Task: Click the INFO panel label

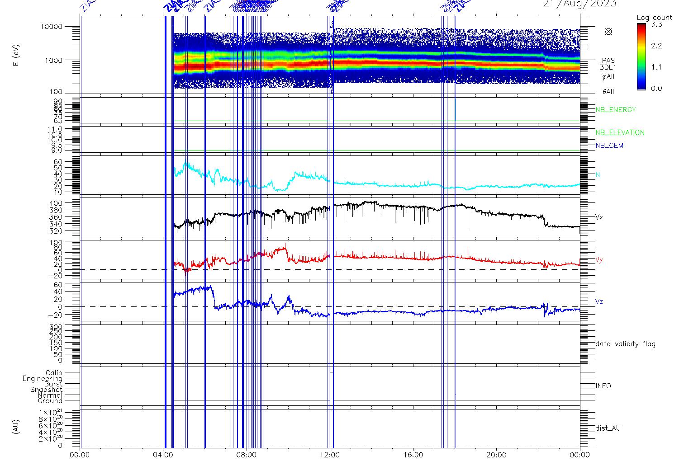Action: [603, 386]
